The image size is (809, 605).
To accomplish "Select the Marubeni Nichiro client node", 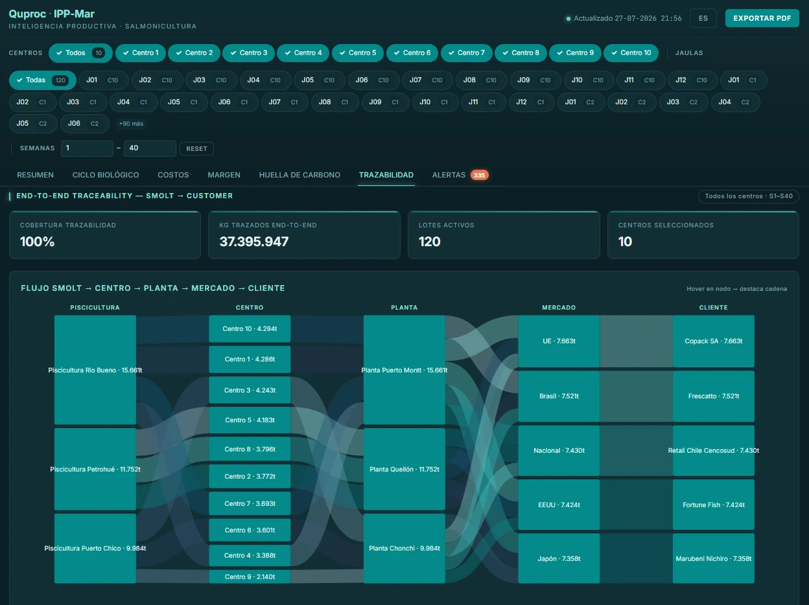I will [x=714, y=558].
